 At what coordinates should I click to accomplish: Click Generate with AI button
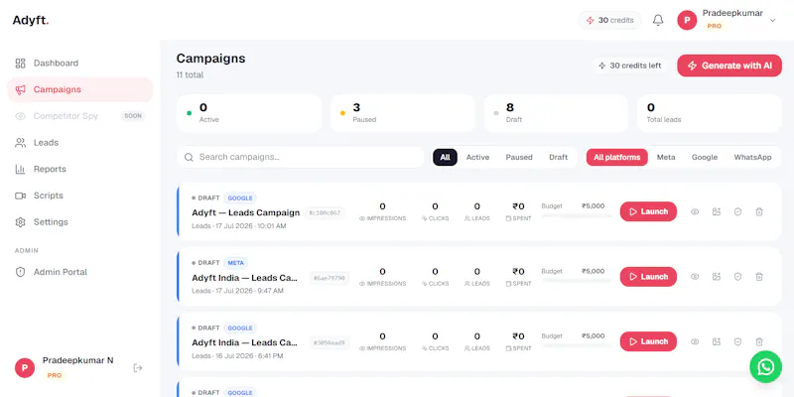pyautogui.click(x=729, y=66)
